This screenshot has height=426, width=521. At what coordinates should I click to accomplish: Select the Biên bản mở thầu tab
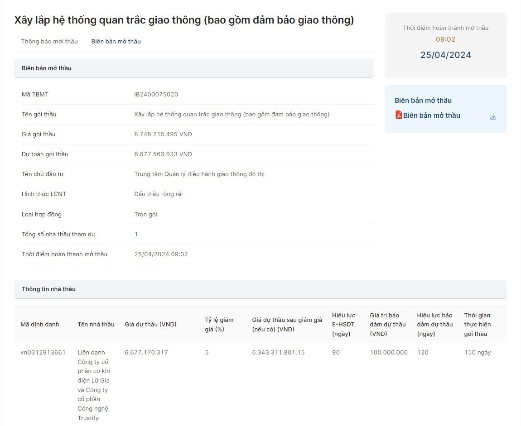[x=116, y=41]
